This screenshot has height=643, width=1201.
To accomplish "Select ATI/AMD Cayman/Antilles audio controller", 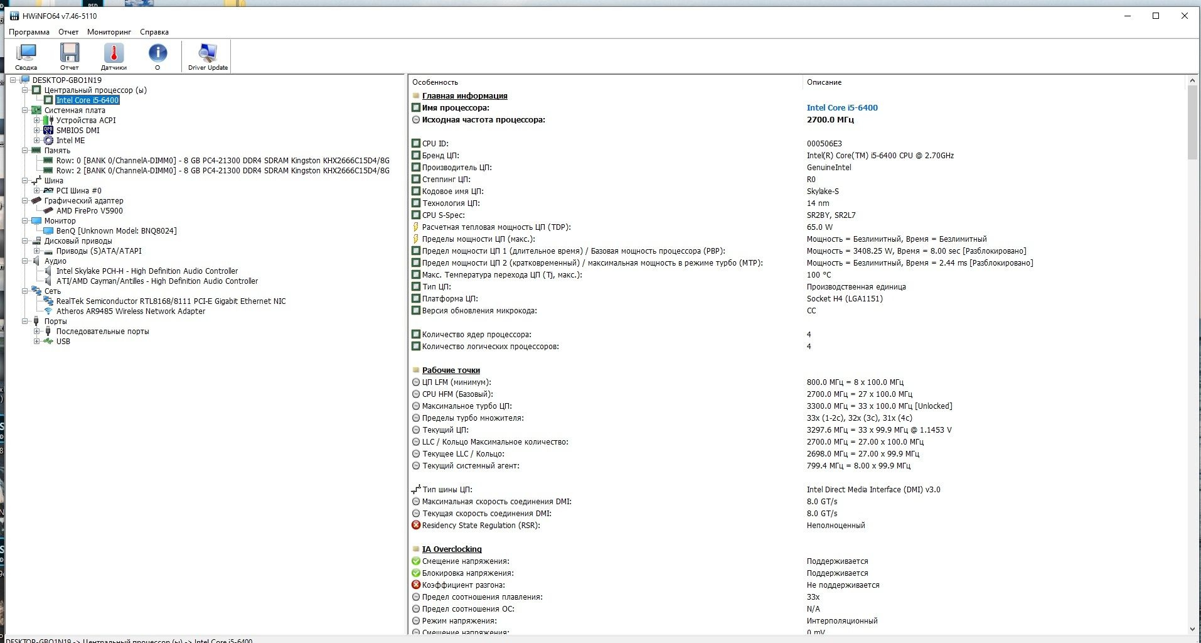I will click(157, 281).
